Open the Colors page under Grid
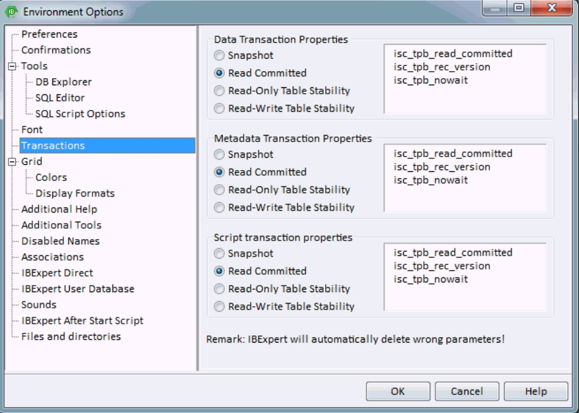 tap(51, 177)
